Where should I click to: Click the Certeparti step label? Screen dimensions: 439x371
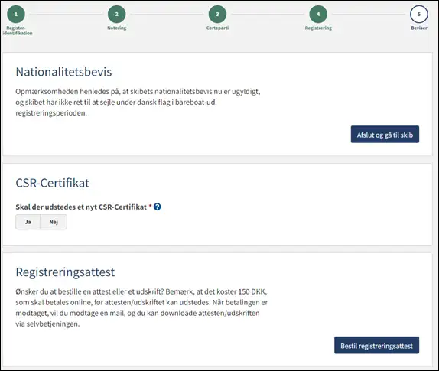pos(217,28)
